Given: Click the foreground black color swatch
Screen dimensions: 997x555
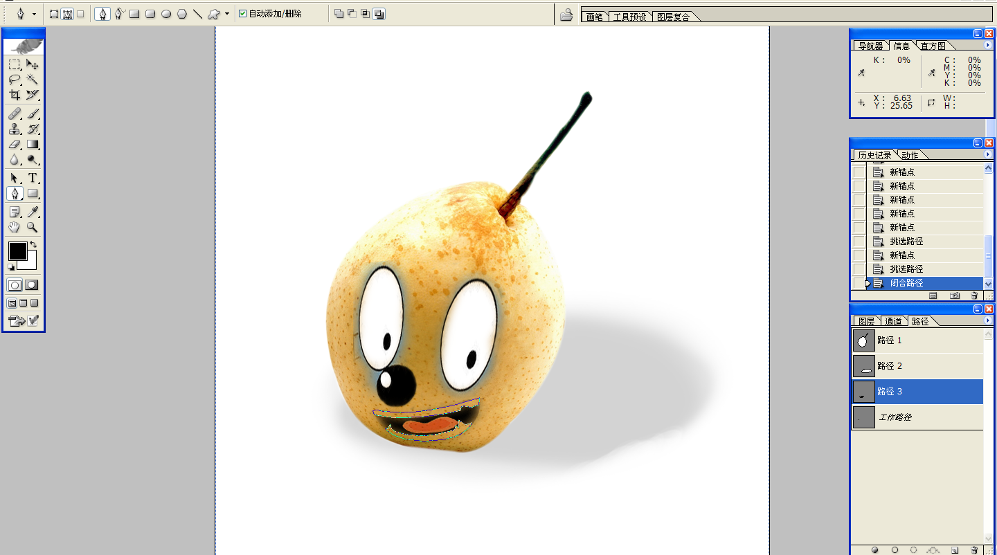Looking at the screenshot, I should click(17, 251).
